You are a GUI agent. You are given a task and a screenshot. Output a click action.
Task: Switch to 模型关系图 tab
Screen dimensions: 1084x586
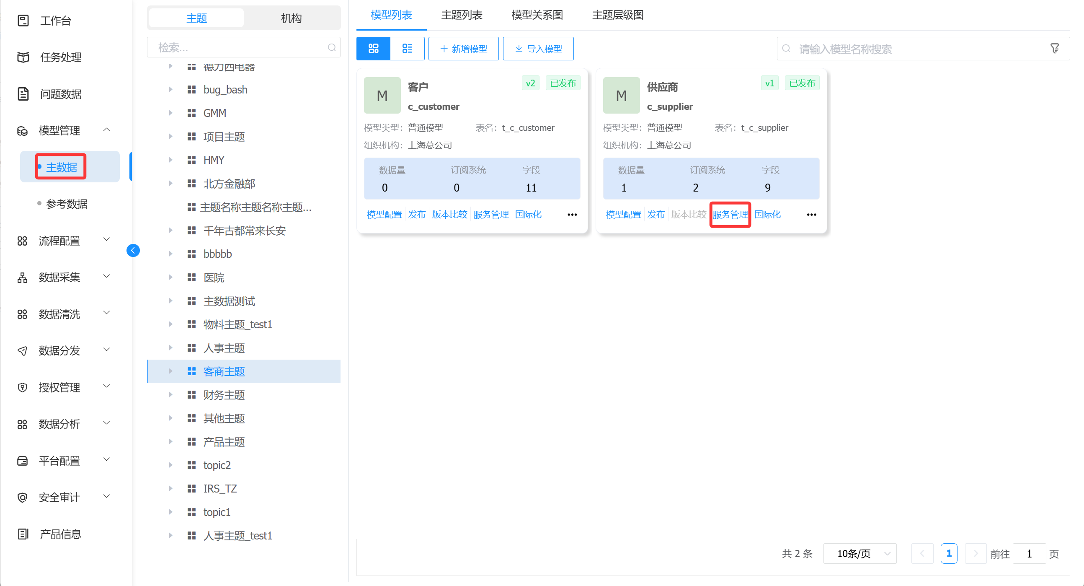click(537, 15)
